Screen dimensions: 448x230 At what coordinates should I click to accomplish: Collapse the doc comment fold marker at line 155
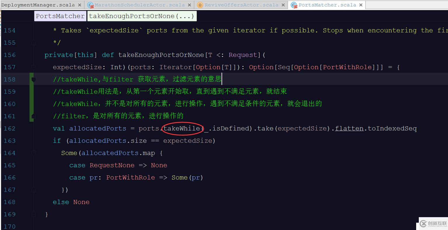tap(34, 43)
